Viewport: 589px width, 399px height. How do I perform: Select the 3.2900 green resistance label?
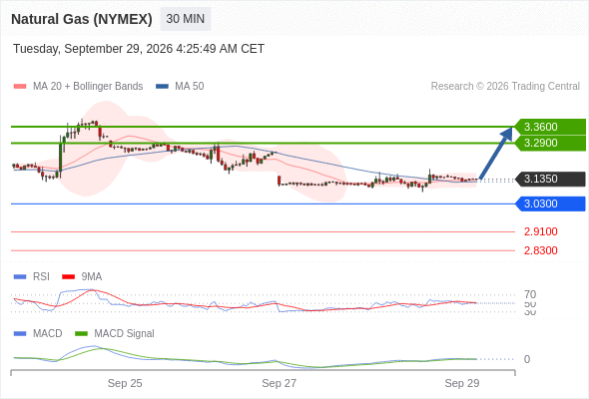[550, 143]
